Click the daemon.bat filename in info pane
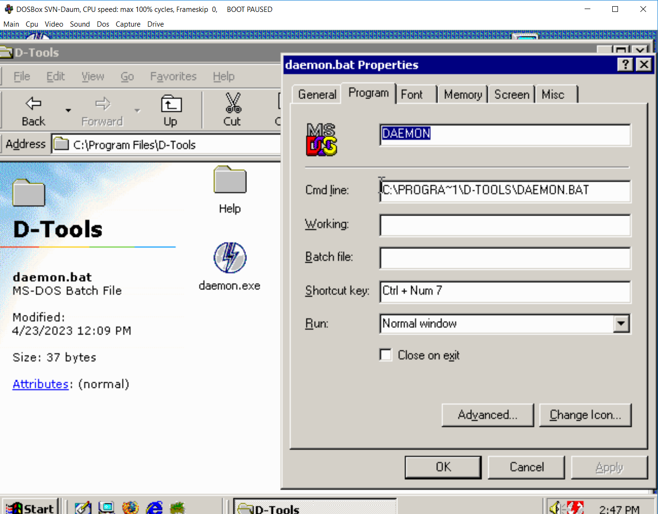The height and width of the screenshot is (514, 658). [52, 277]
